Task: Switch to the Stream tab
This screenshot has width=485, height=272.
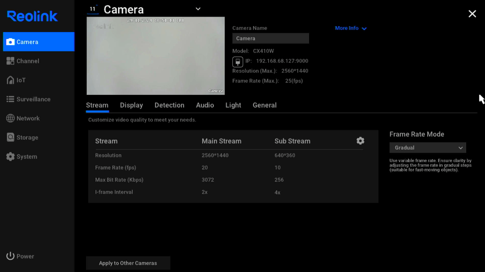Action: coord(97,105)
